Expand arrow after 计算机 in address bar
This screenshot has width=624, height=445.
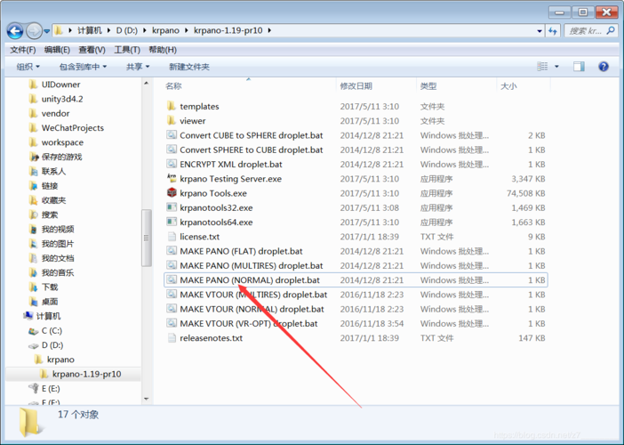[109, 30]
